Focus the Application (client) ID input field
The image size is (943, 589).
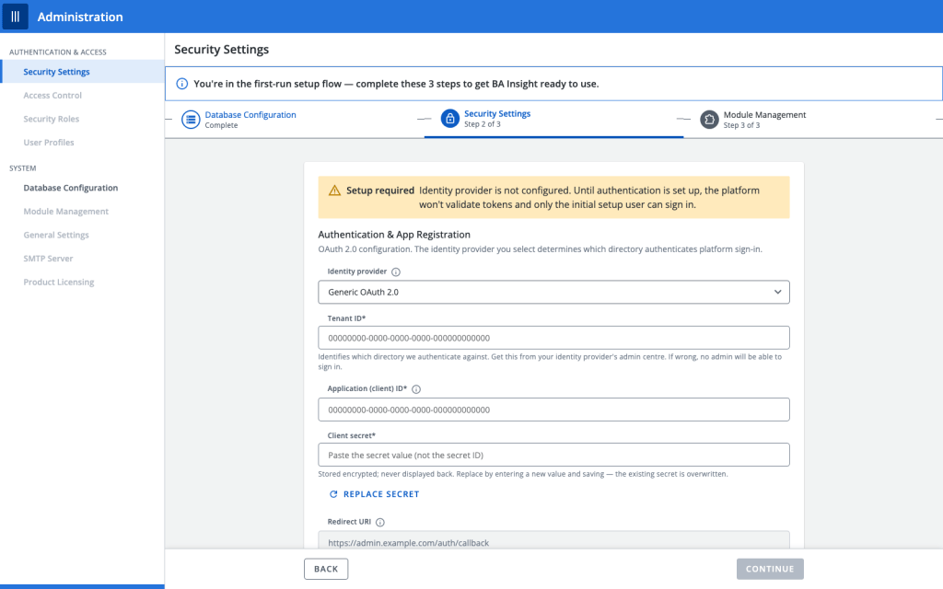[x=553, y=410]
